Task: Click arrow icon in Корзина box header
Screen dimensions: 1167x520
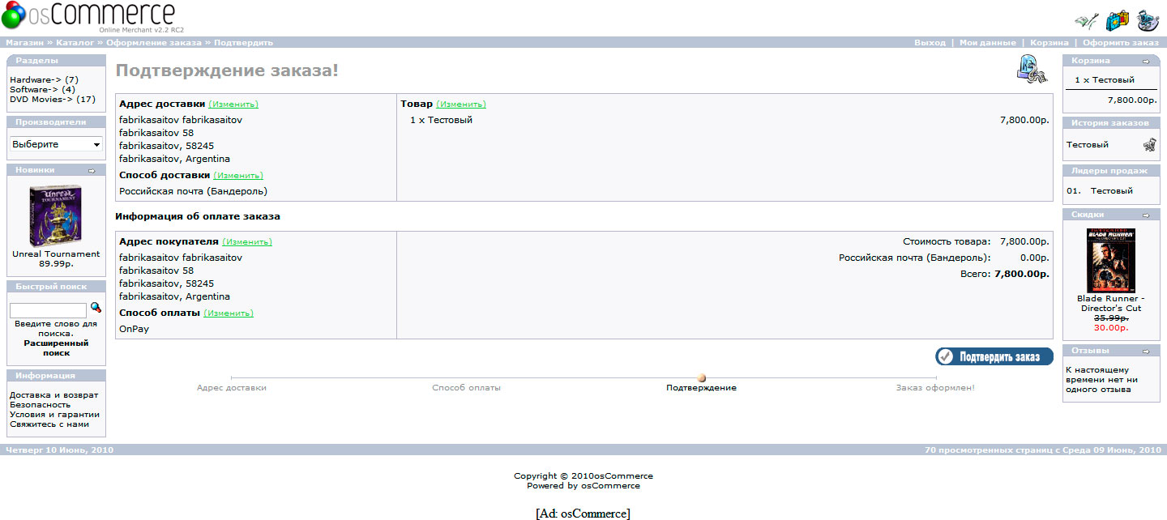Action: point(1146,62)
